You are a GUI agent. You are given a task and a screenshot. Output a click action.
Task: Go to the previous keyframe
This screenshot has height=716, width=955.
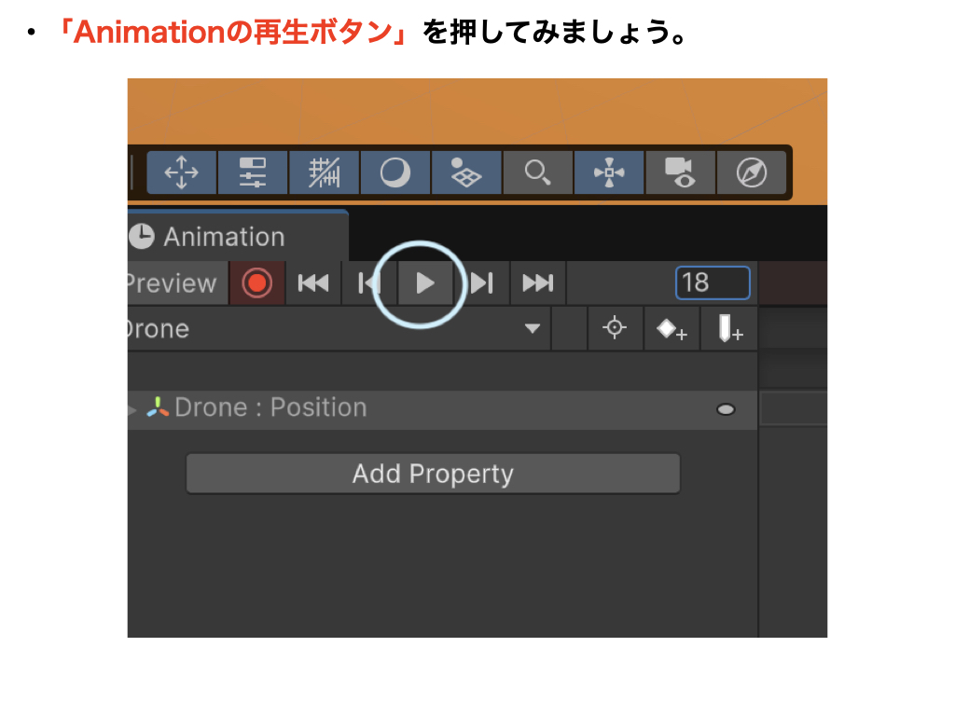[x=368, y=283]
